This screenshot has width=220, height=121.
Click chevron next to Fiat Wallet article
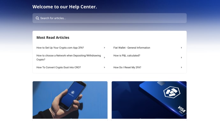181,48
